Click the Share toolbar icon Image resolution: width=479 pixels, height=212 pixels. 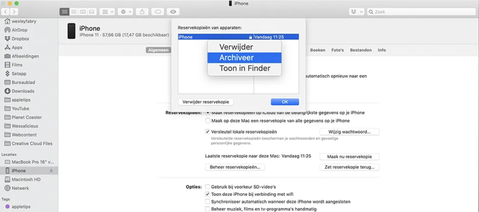[142, 12]
